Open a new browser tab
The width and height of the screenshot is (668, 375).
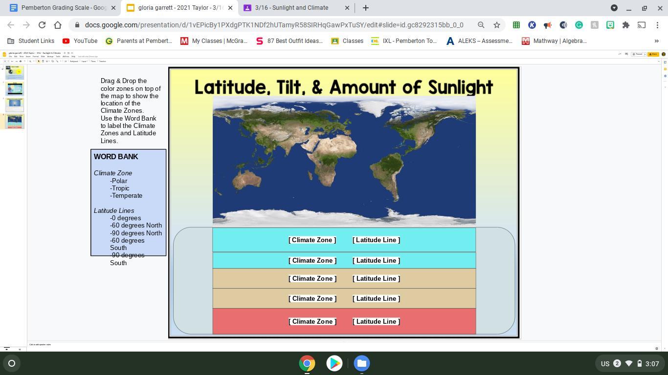[365, 8]
